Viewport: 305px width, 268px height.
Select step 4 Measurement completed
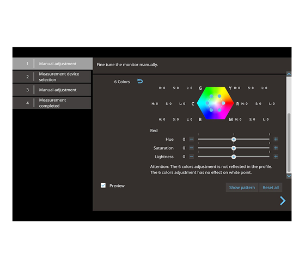(52, 103)
